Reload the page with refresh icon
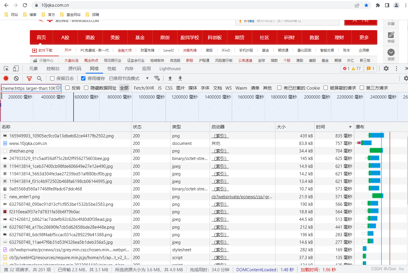The height and width of the screenshot is (273, 408). (x=25, y=5)
